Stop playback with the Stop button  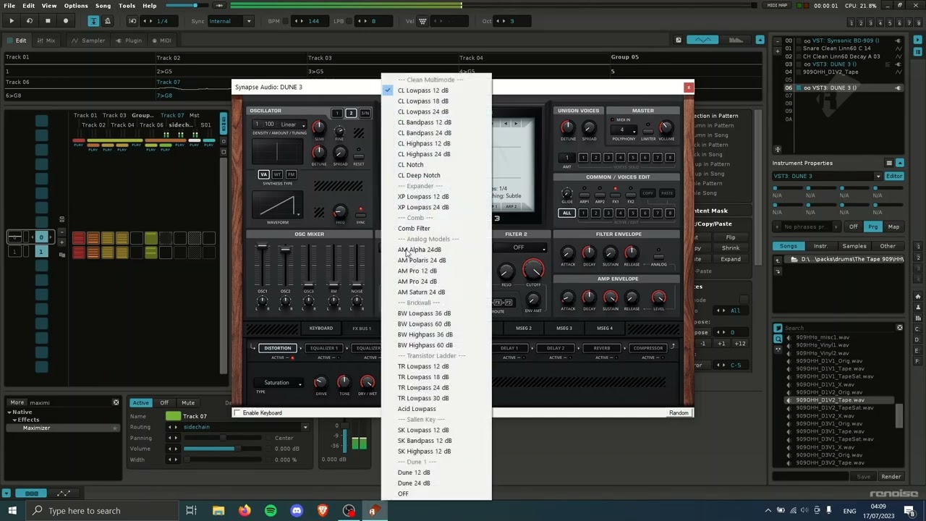pos(48,21)
